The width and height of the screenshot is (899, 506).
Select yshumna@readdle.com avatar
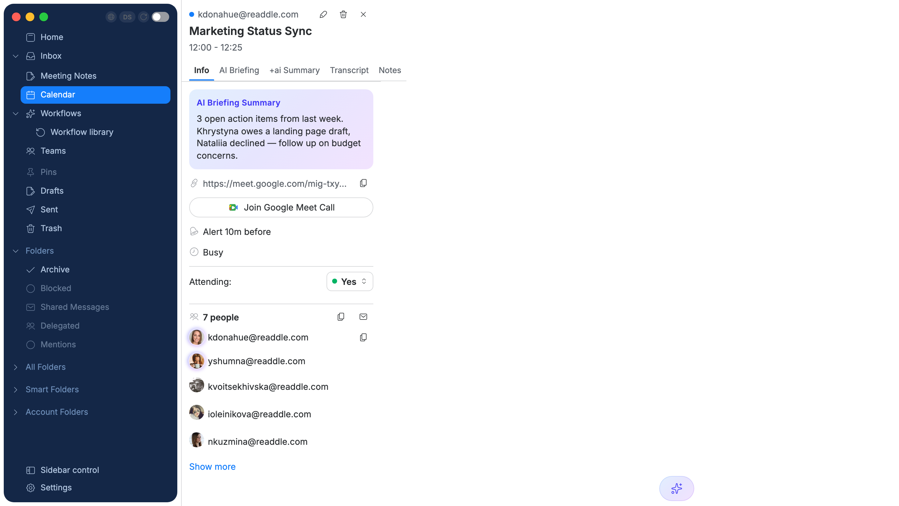pos(196,361)
